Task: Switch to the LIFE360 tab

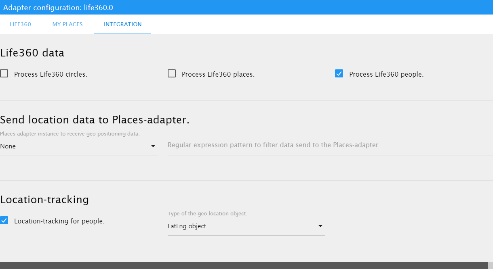Action: click(x=20, y=24)
